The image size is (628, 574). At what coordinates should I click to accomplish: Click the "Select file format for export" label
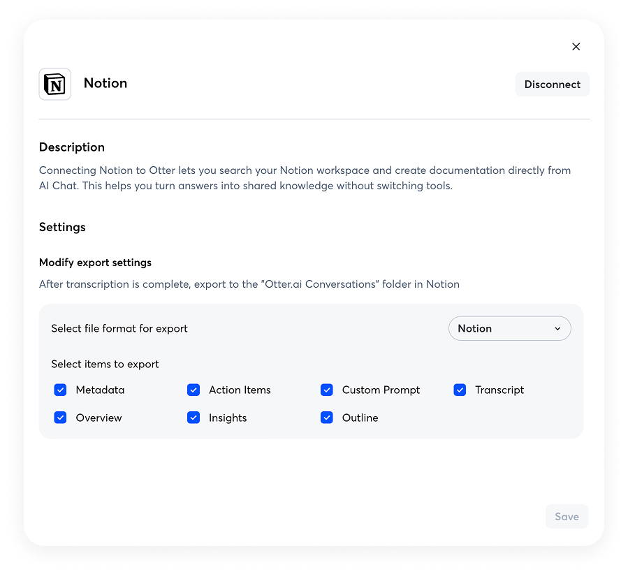[x=119, y=329]
